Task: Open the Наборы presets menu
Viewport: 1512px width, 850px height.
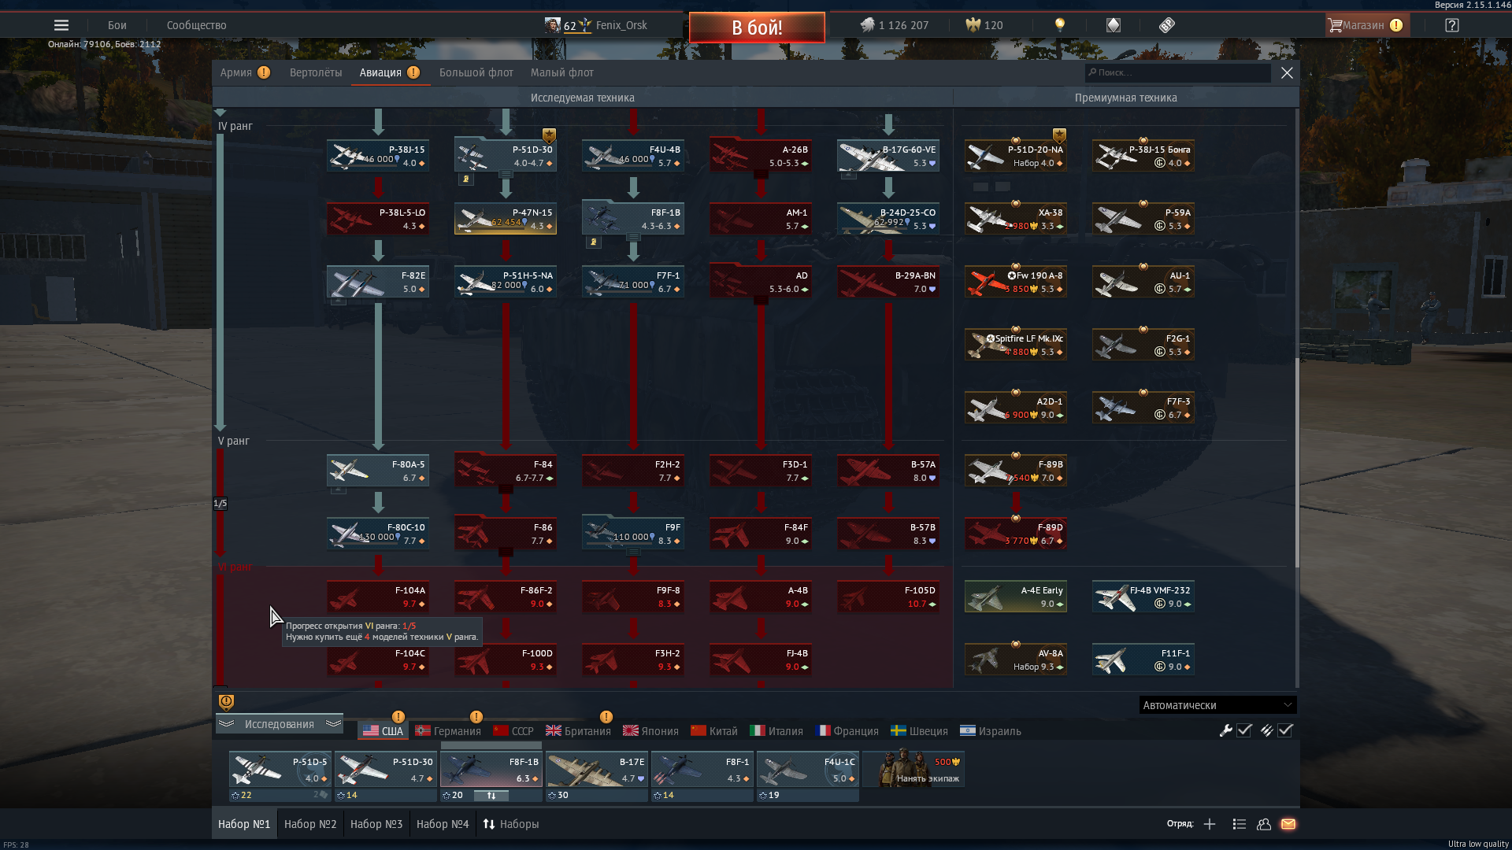Action: coord(511,824)
